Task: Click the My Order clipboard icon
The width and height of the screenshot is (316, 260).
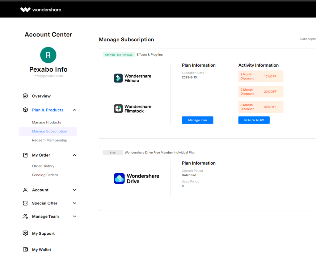Action: tap(25, 155)
